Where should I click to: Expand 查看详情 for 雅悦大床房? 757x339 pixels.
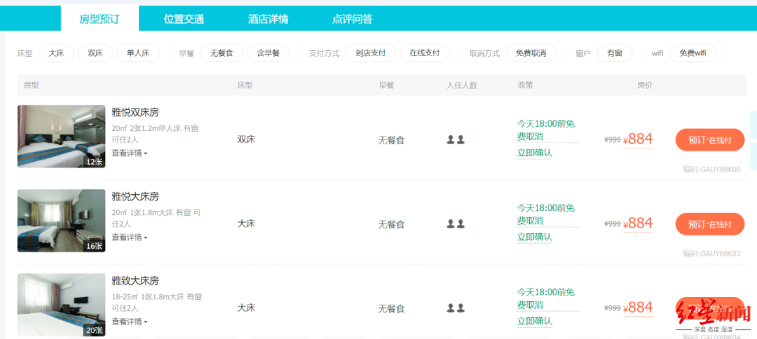coord(130,237)
